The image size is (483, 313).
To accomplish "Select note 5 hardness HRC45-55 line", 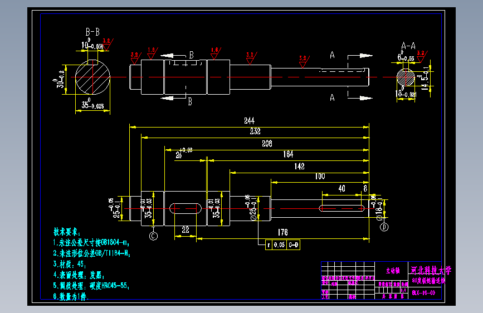I will click(x=91, y=286).
